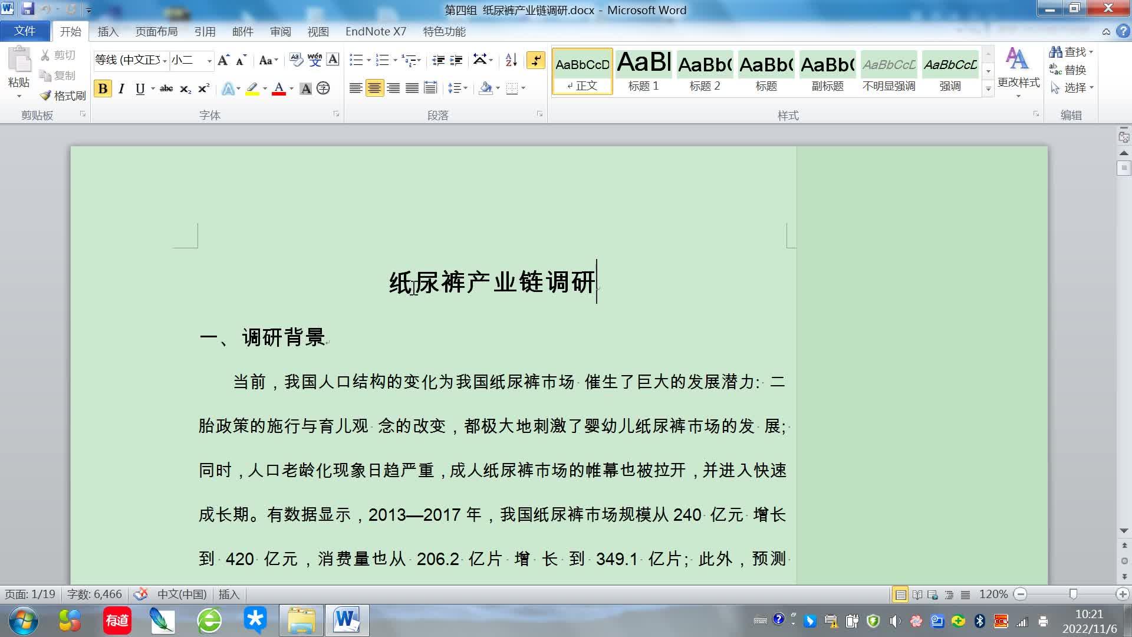Open the 审阅 ribbon tab
Screen dimensions: 1132x637
click(280, 32)
